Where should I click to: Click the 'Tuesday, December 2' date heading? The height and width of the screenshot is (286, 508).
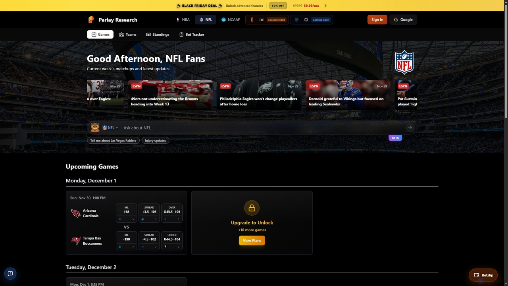pos(91,267)
